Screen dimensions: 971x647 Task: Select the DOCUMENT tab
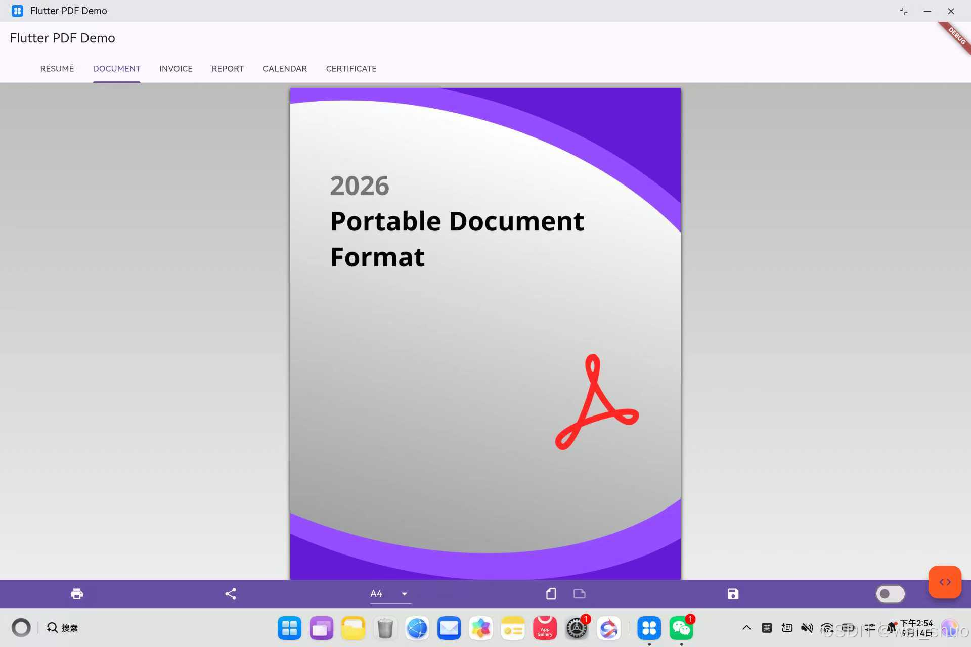[117, 69]
